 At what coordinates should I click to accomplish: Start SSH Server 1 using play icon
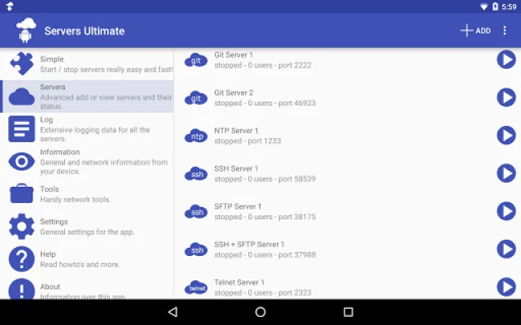pyautogui.click(x=506, y=173)
